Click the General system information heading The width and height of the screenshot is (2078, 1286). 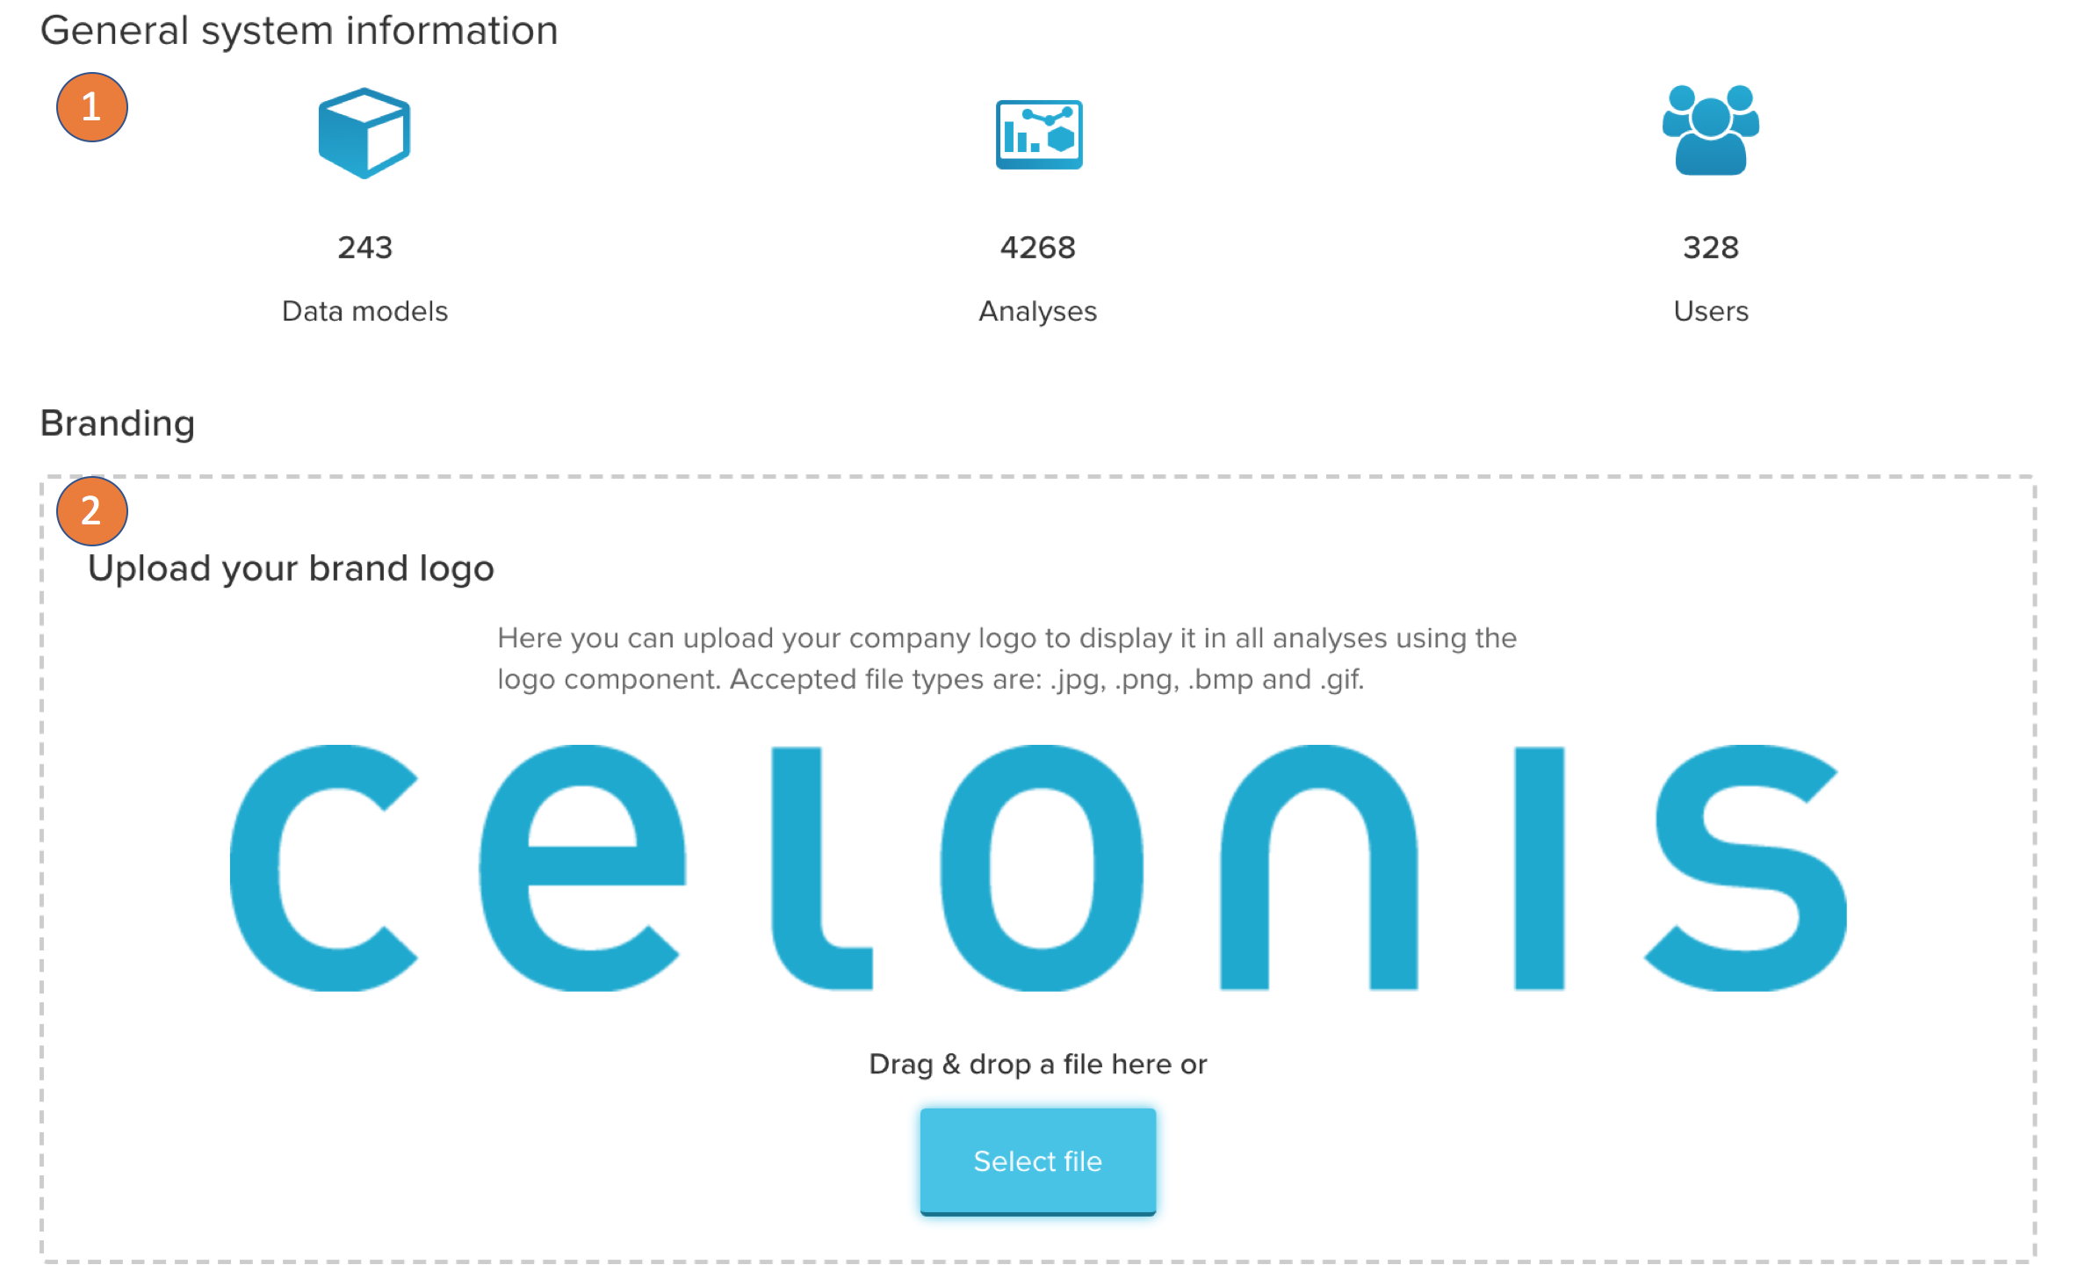pos(299,31)
